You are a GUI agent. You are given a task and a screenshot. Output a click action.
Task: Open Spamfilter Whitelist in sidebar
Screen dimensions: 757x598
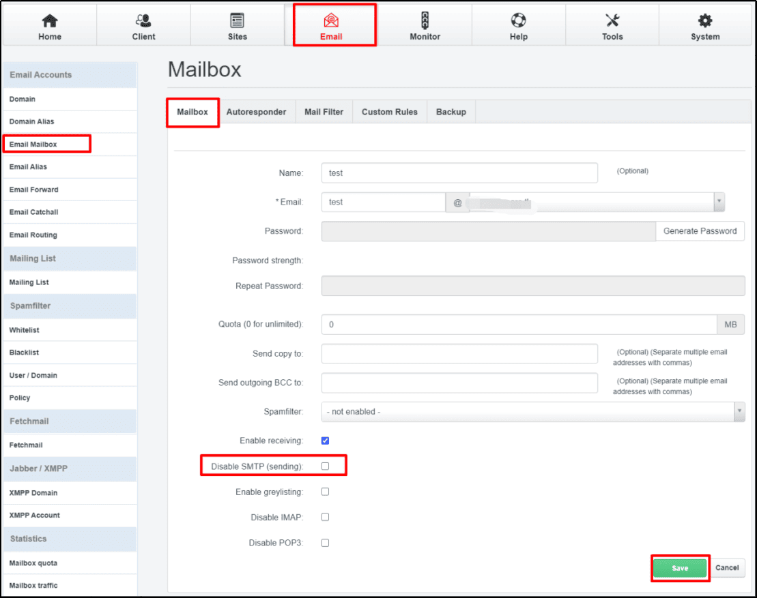[x=70, y=330]
